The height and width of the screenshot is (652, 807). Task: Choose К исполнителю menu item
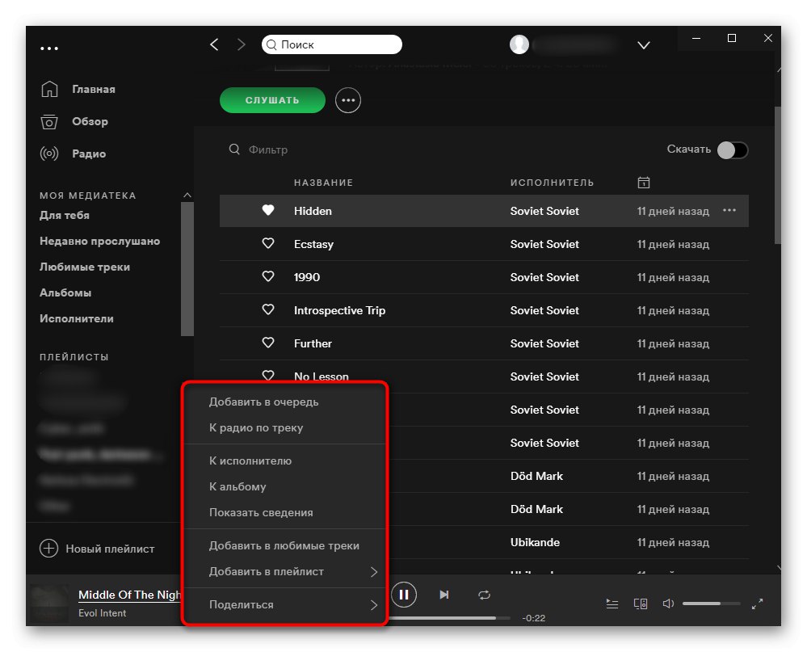pos(250,461)
